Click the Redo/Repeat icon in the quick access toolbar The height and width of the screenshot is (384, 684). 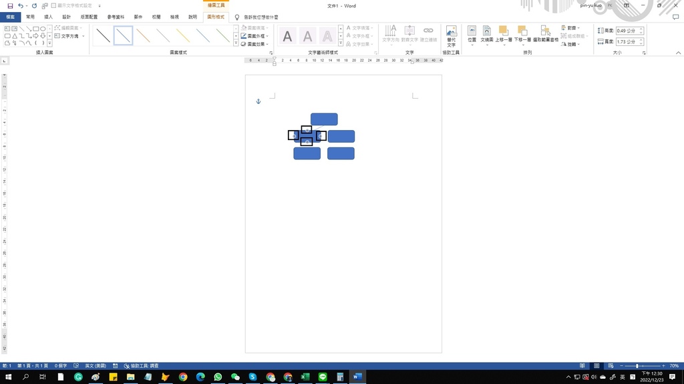pyautogui.click(x=35, y=6)
